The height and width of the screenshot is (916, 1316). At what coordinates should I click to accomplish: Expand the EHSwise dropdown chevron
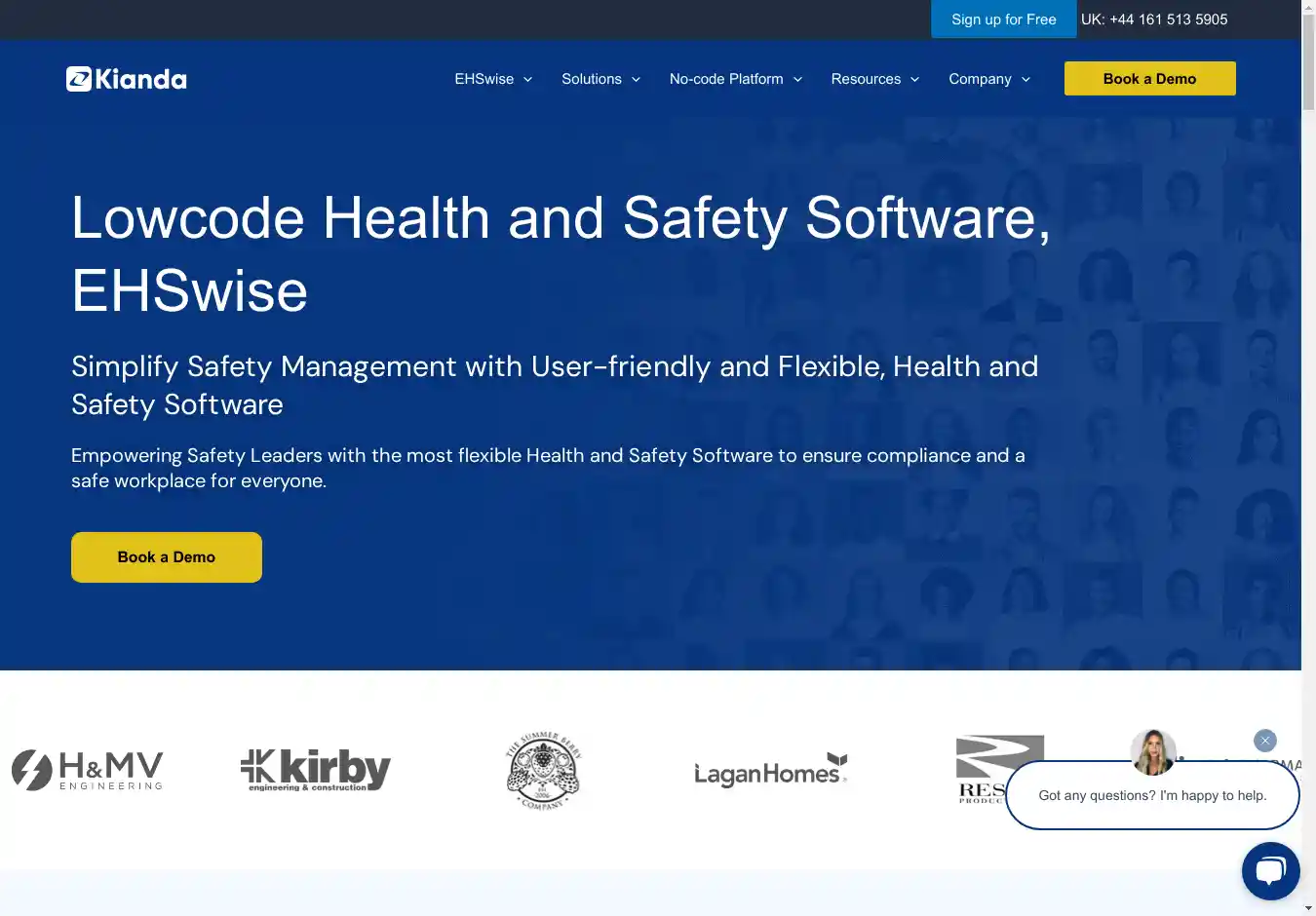pos(528,80)
